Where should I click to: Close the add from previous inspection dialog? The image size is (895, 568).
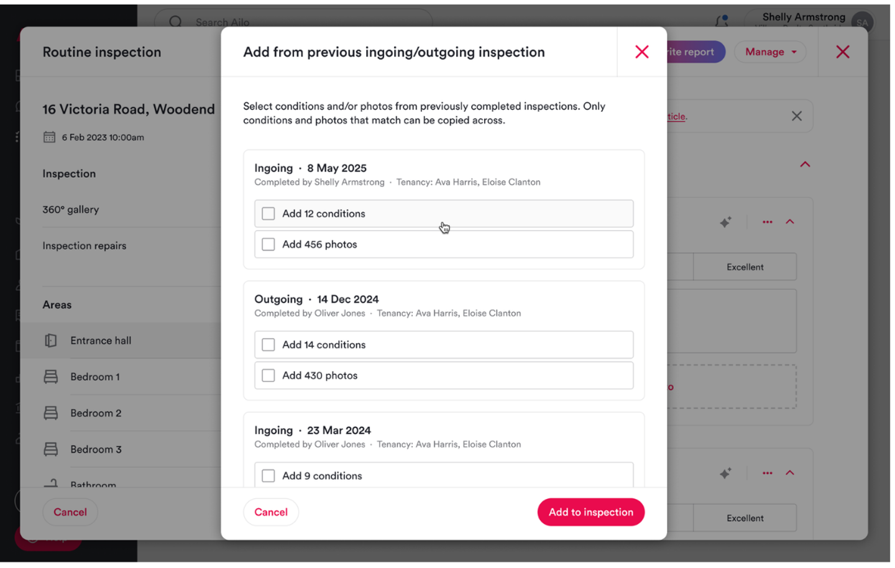point(641,52)
